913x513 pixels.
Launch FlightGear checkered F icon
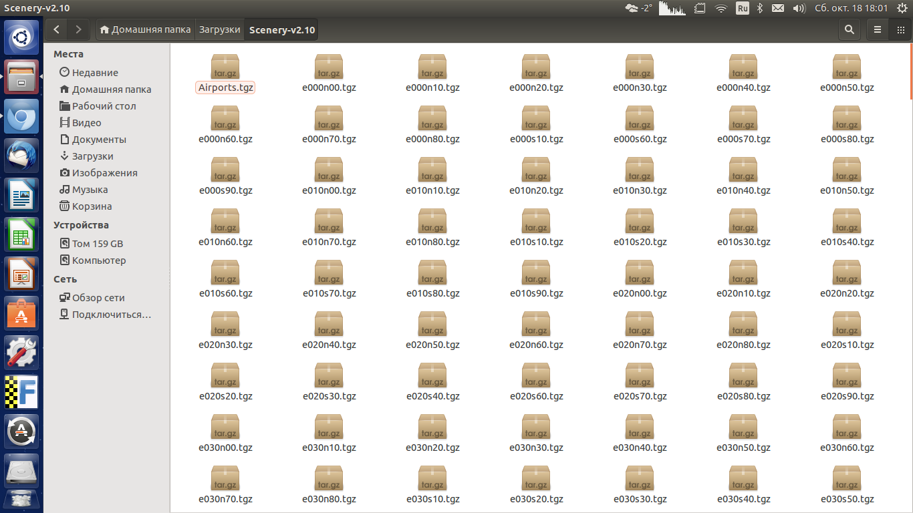tap(22, 393)
